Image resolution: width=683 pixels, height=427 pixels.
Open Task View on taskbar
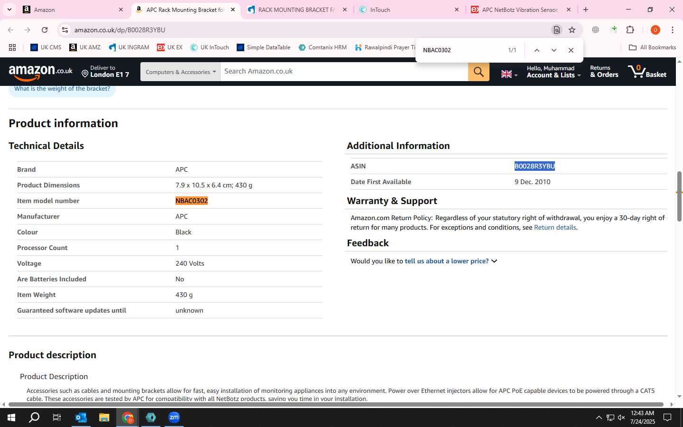pos(57,418)
